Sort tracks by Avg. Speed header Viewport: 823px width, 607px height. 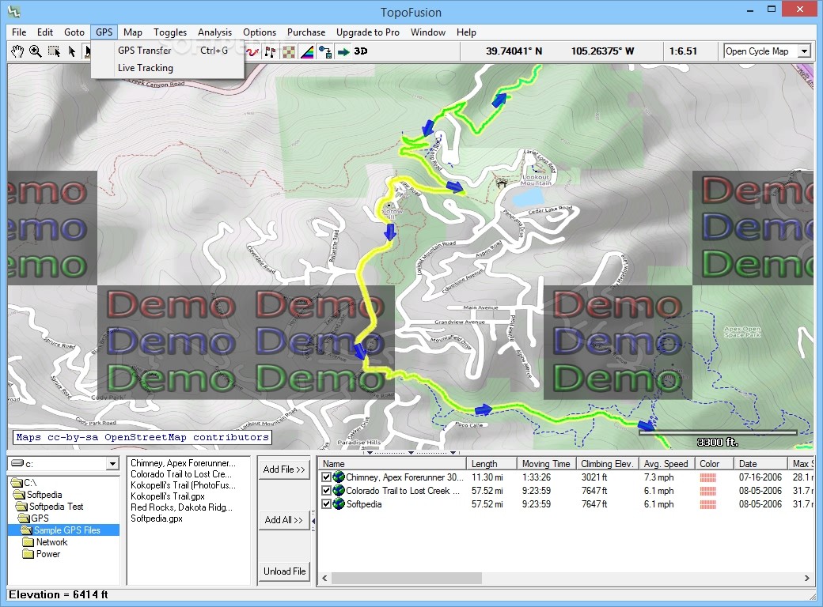(666, 464)
